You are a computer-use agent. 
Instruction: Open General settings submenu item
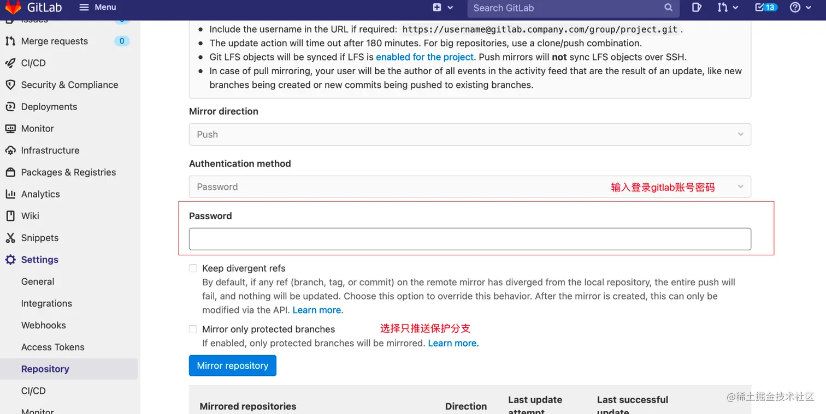37,281
